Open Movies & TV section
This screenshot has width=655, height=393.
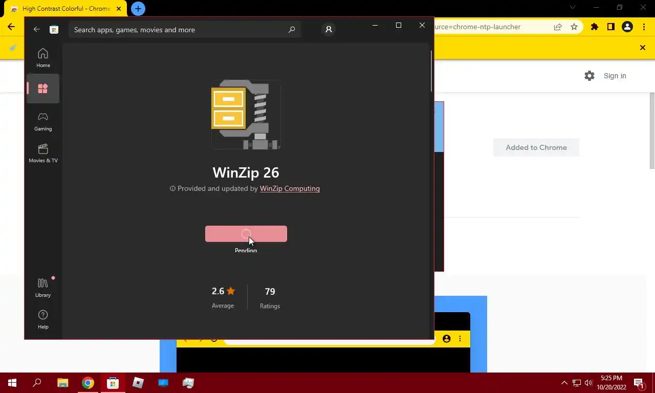[x=43, y=154]
